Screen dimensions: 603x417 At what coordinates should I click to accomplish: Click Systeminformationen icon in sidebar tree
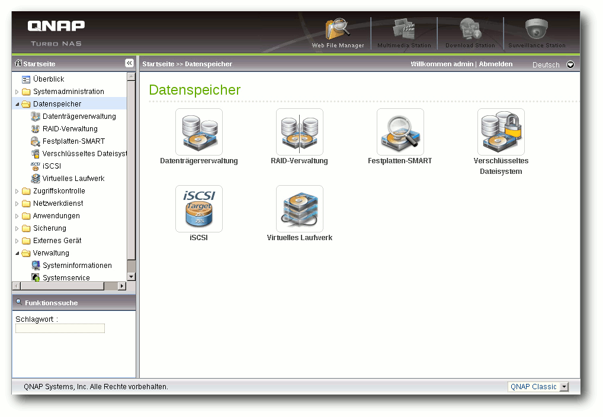click(x=36, y=266)
